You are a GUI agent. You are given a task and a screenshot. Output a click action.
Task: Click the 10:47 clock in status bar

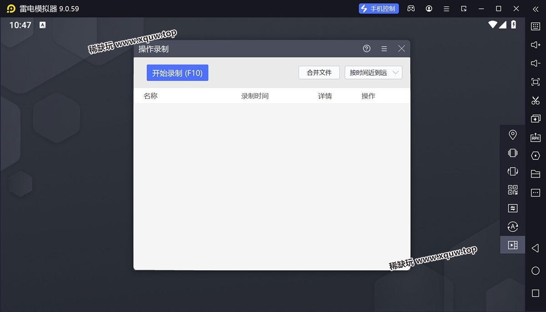pos(20,25)
